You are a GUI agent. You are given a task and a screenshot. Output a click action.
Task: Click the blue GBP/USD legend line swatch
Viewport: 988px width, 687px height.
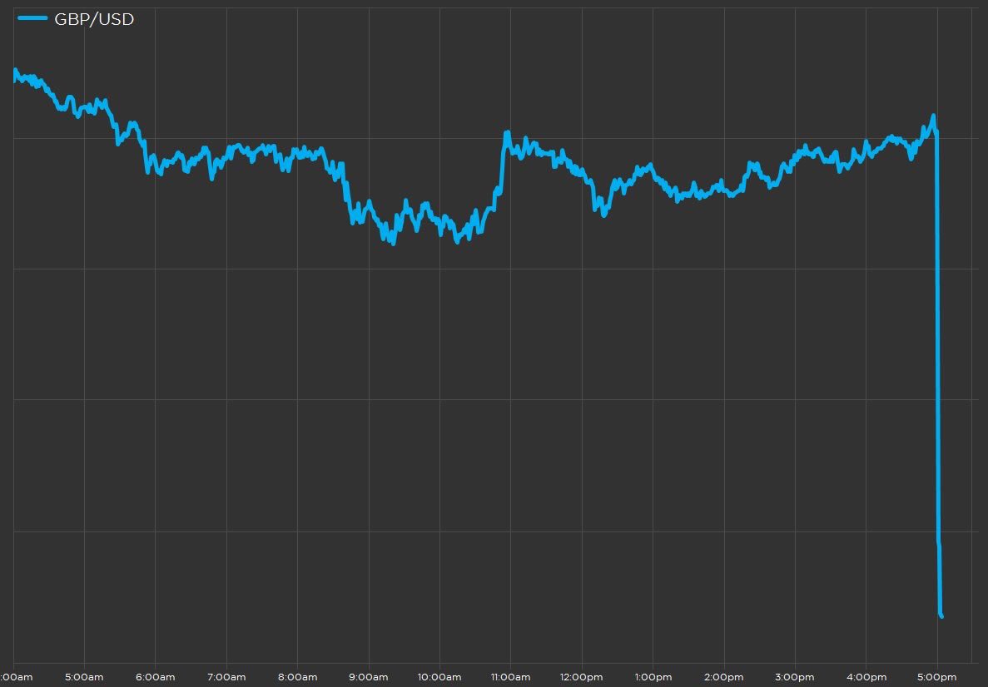click(32, 18)
